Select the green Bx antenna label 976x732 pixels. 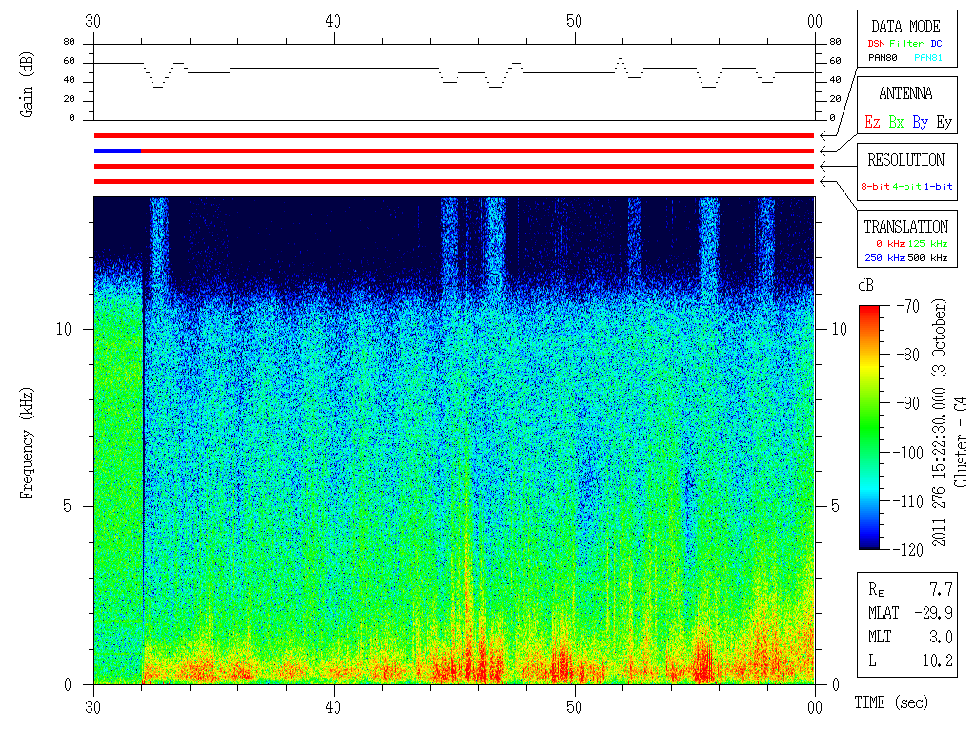point(896,122)
